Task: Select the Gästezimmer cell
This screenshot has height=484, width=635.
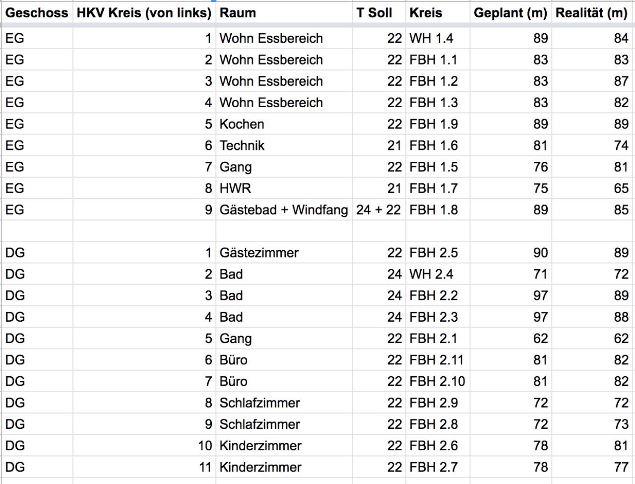Action: click(x=284, y=252)
